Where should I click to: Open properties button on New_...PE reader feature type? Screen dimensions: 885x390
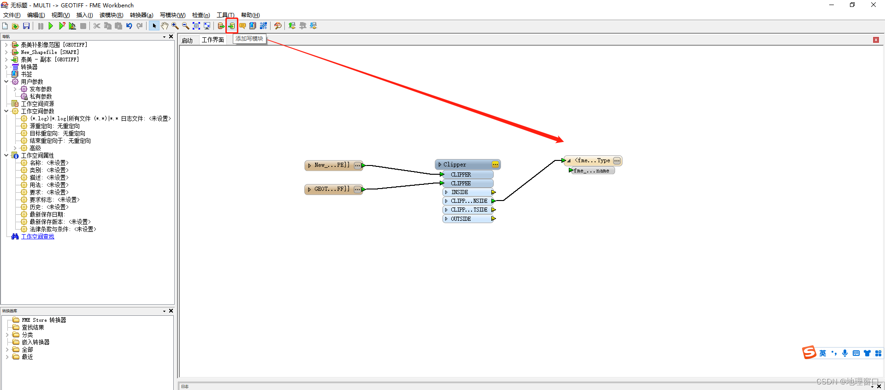coord(357,165)
